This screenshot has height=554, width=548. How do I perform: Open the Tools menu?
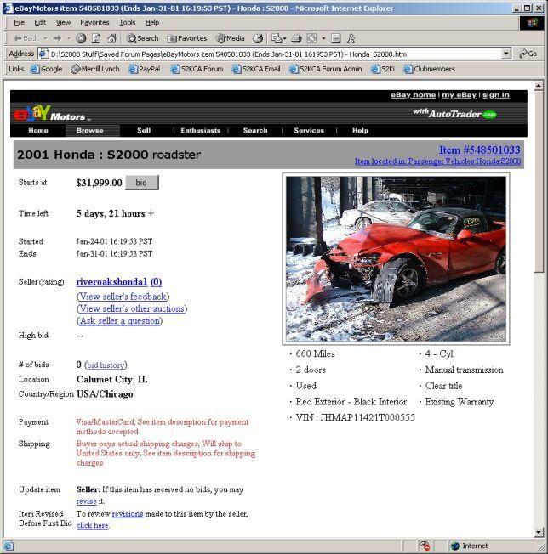pos(128,23)
